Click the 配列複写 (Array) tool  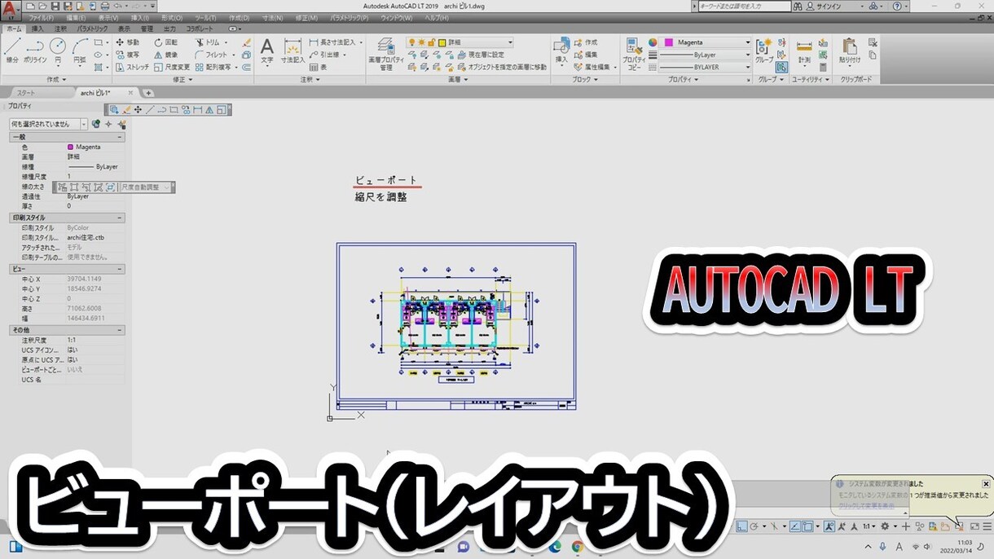(x=213, y=67)
